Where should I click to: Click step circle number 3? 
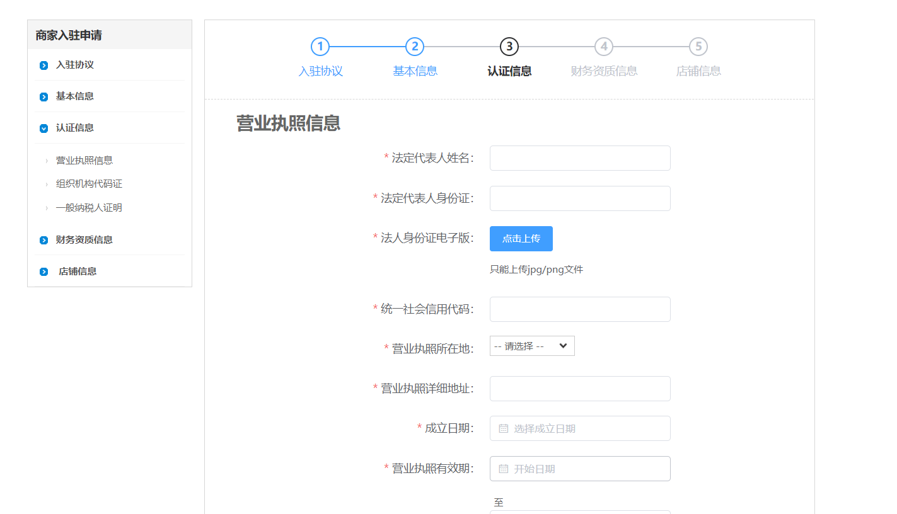point(509,47)
